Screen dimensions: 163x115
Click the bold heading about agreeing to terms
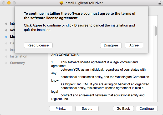[x=80, y=16]
